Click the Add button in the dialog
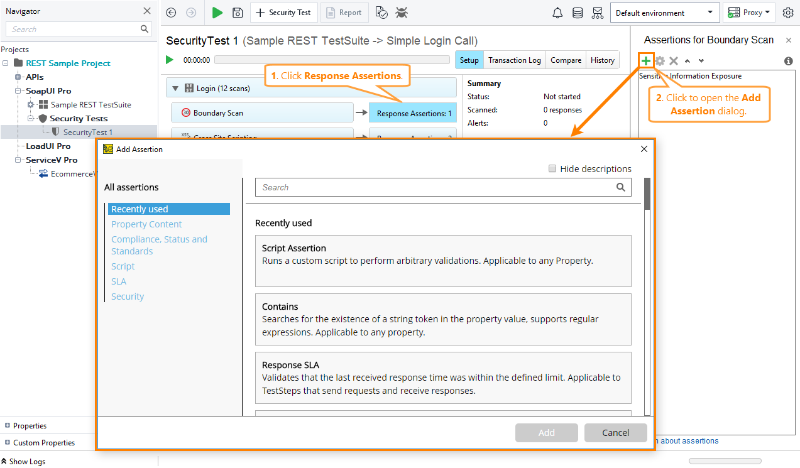This screenshot has width=800, height=468. tap(547, 433)
